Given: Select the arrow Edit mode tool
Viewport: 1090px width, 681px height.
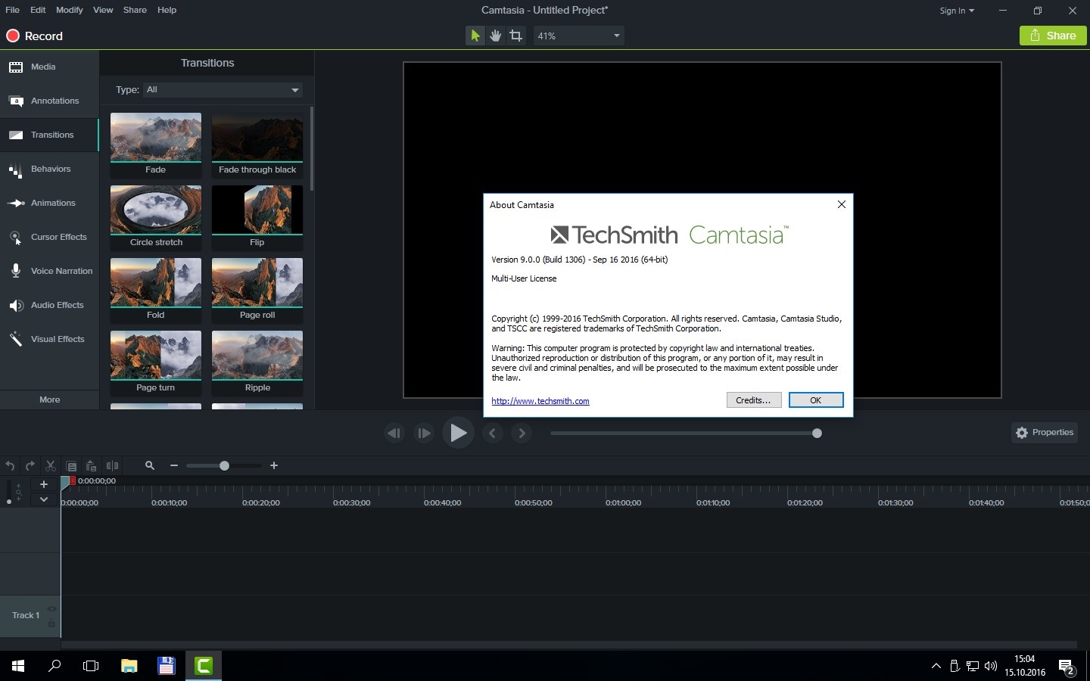Looking at the screenshot, I should [x=475, y=36].
